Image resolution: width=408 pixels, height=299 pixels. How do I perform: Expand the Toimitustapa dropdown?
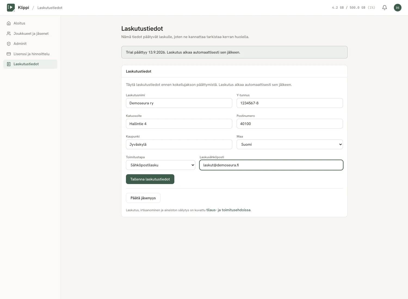pos(160,165)
